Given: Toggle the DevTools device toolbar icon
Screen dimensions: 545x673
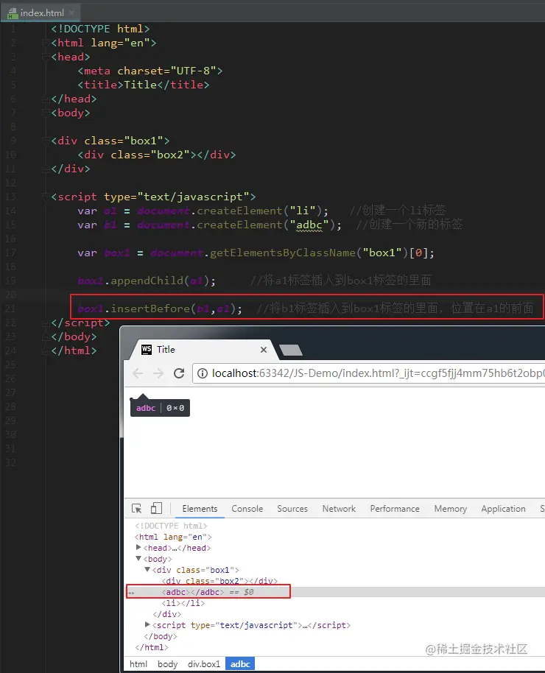Looking at the screenshot, I should (x=156, y=509).
